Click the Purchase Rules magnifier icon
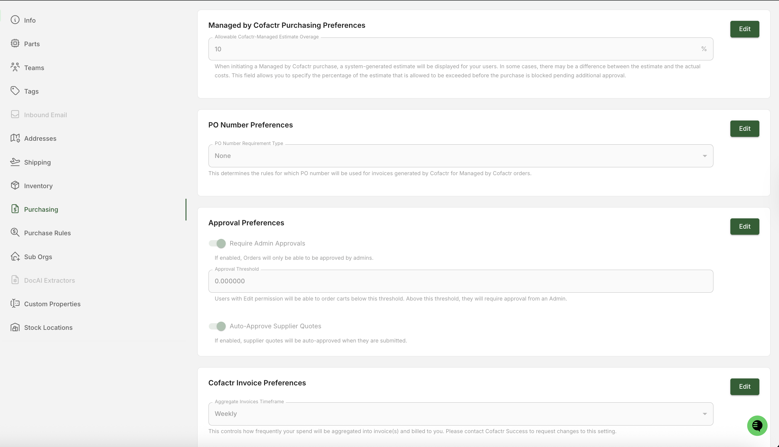The width and height of the screenshot is (779, 447). pos(15,233)
